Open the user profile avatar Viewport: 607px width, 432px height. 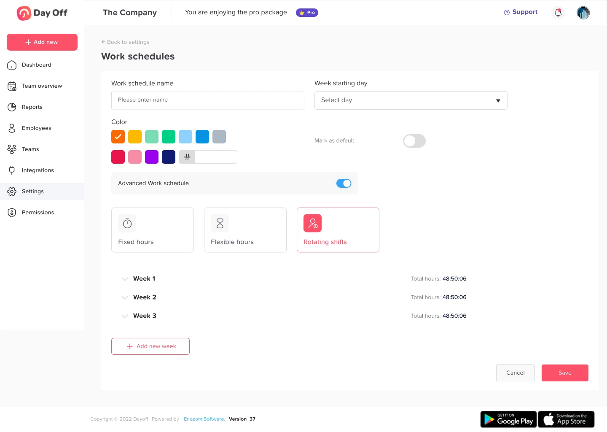point(583,13)
